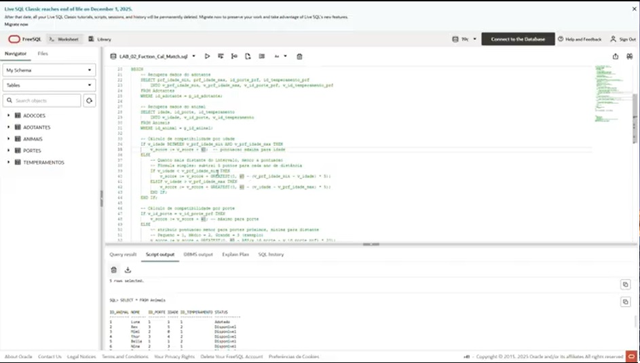Click Connect to the Database button

(517, 39)
